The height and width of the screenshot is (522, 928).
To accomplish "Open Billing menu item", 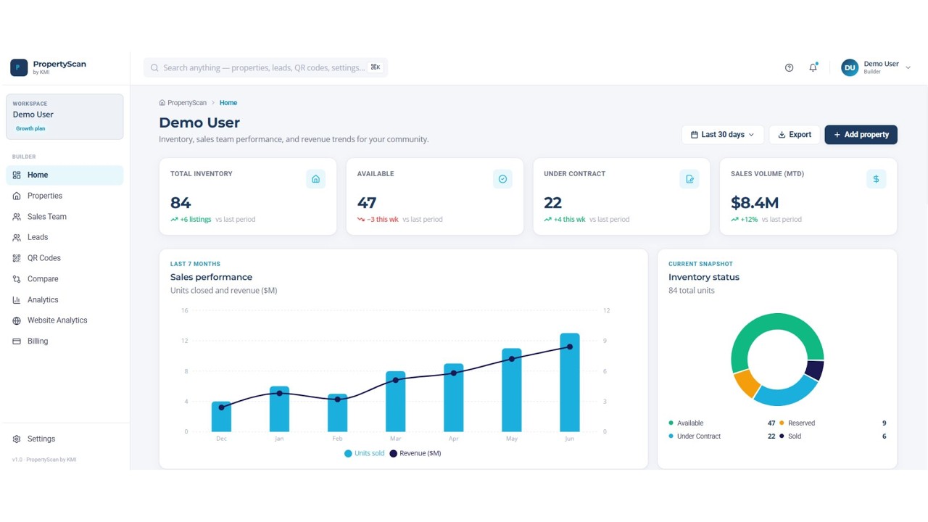I will coord(65,341).
